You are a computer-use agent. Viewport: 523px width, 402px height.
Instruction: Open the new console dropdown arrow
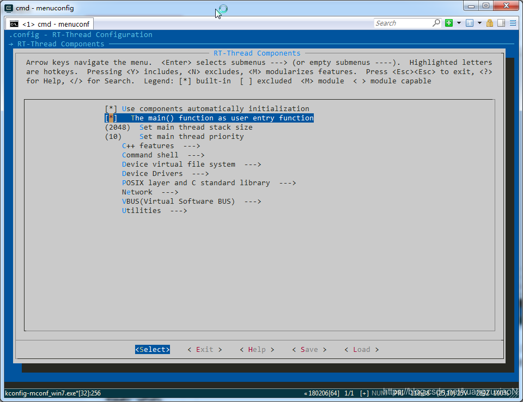[x=459, y=23]
